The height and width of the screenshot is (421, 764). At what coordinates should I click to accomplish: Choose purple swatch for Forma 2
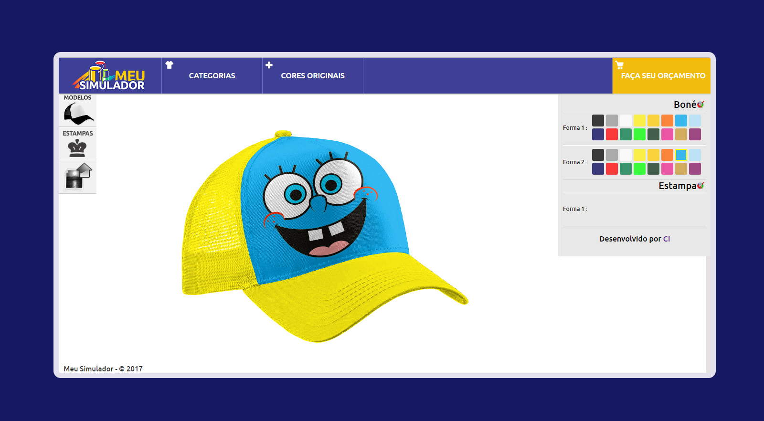695,168
